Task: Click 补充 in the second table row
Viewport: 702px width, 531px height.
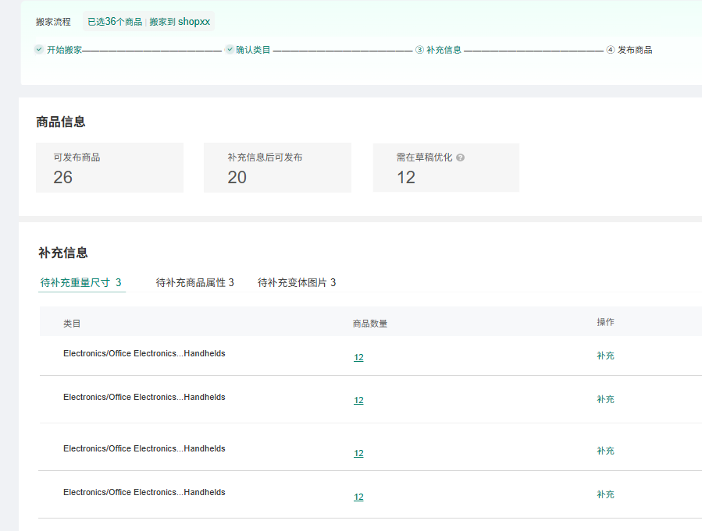Action: coord(605,399)
